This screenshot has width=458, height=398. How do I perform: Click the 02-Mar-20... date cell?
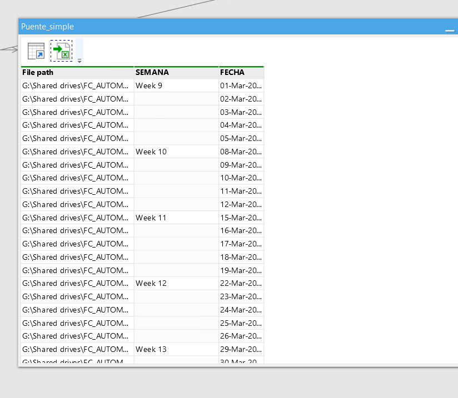coord(241,99)
